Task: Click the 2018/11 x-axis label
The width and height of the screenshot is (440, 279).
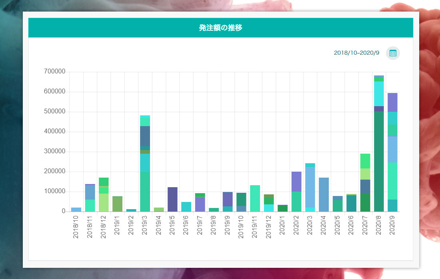Action: [x=90, y=227]
